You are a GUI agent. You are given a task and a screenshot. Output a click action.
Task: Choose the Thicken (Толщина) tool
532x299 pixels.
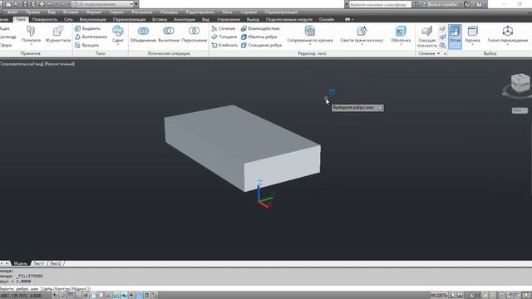coord(224,37)
